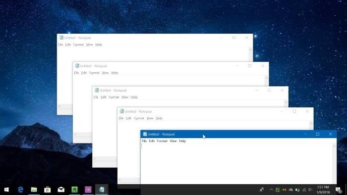Image resolution: width=347 pixels, height=195 pixels.
Task: Click the Notepad taskbar button
Action: point(102,190)
